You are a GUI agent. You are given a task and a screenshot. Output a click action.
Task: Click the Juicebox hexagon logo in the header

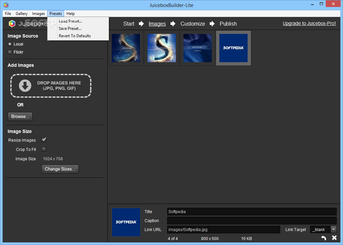coord(12,24)
